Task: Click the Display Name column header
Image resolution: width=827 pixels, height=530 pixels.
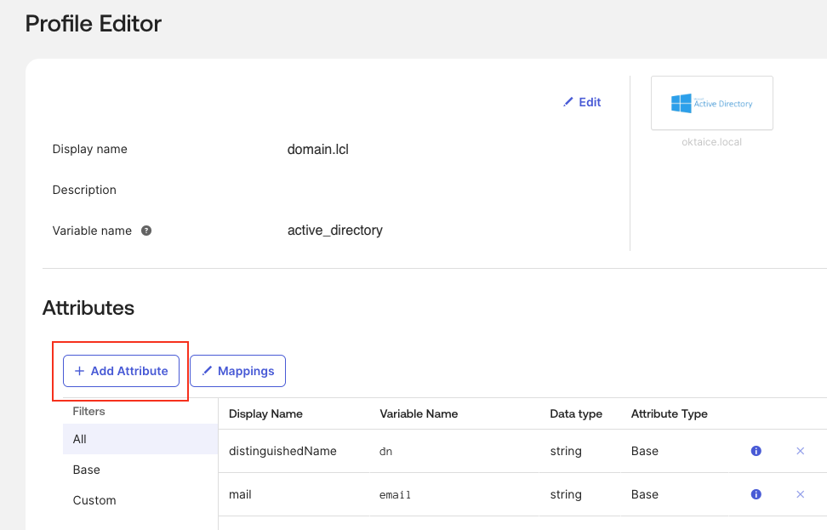Action: (x=265, y=413)
